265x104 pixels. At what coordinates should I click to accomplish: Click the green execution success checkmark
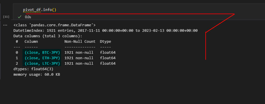[20, 17]
